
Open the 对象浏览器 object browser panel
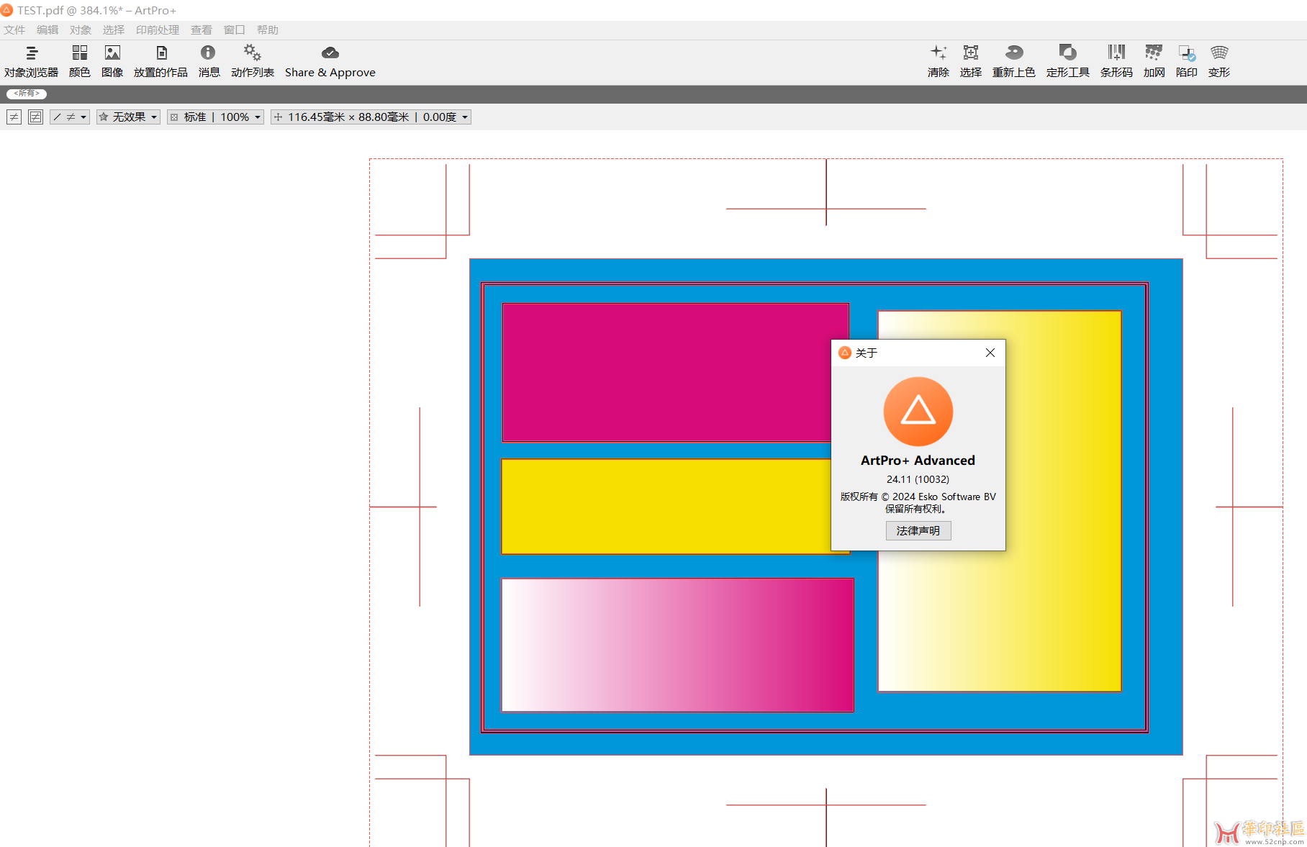pyautogui.click(x=31, y=61)
